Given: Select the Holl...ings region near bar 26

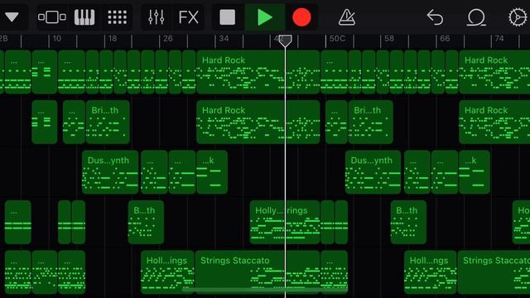Looking at the screenshot, I should click(x=167, y=272).
